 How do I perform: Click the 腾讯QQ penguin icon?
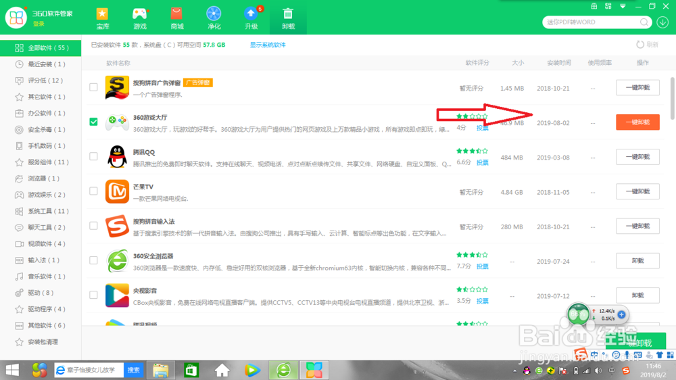pyautogui.click(x=117, y=157)
